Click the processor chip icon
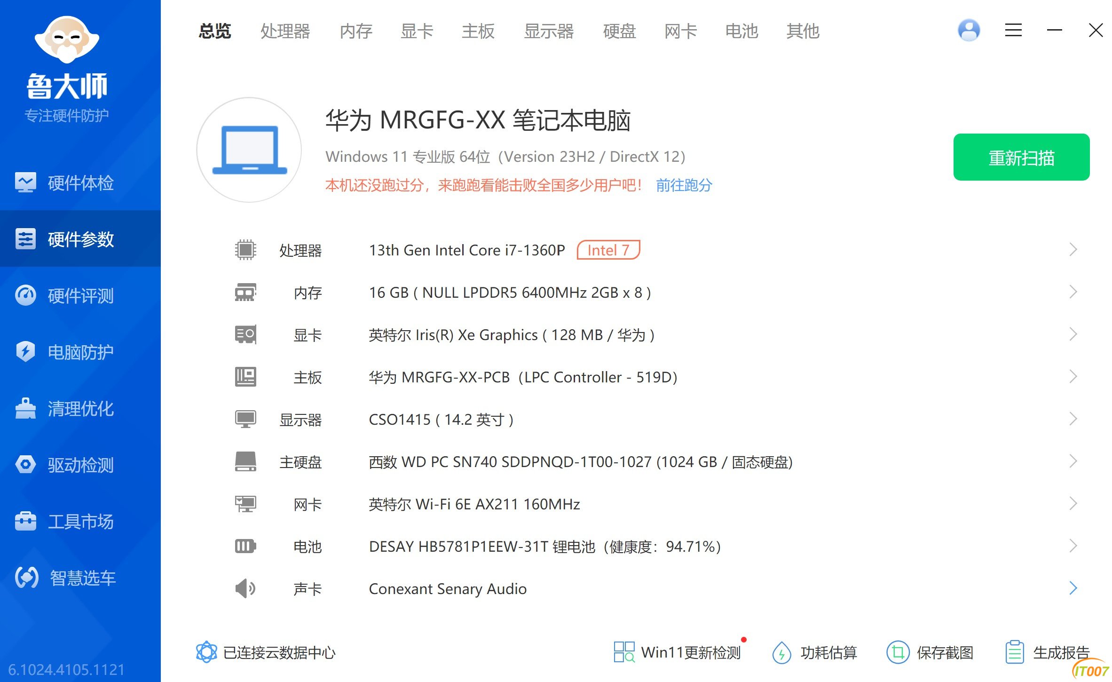Image resolution: width=1112 pixels, height=682 pixels. click(245, 250)
